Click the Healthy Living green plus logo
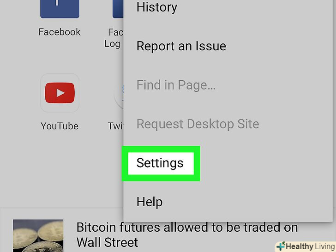 coord(281,246)
